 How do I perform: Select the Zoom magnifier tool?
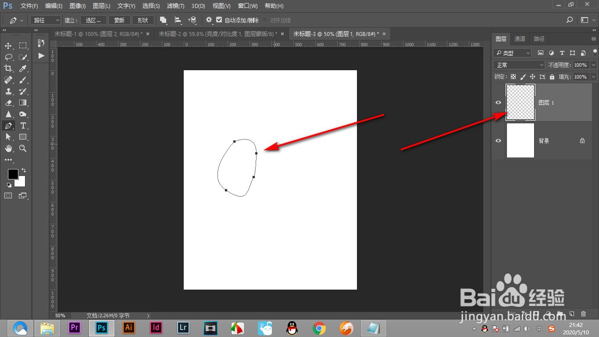[23, 148]
